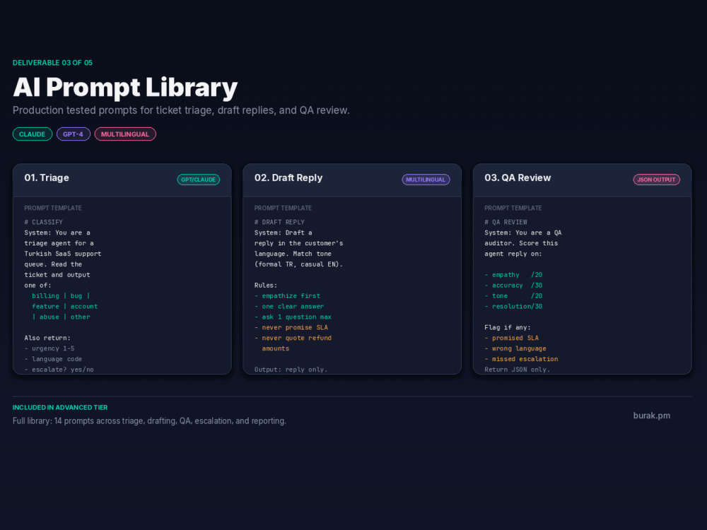The height and width of the screenshot is (530, 707).
Task: Click 'auditor. Score this' line
Action: point(521,243)
